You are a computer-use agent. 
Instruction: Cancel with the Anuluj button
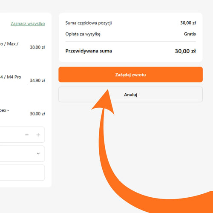(130, 95)
